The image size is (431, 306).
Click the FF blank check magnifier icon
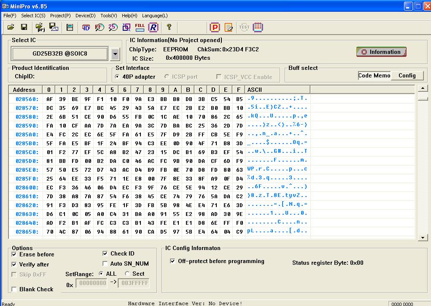(x=100, y=27)
